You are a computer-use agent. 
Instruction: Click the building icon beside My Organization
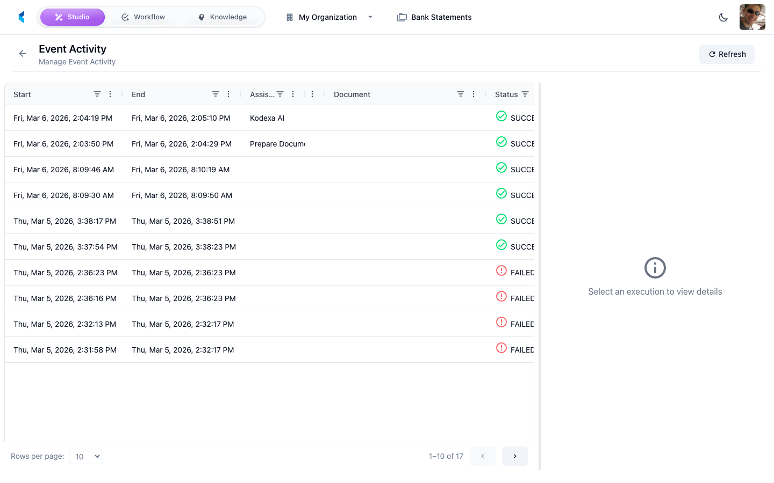[289, 17]
